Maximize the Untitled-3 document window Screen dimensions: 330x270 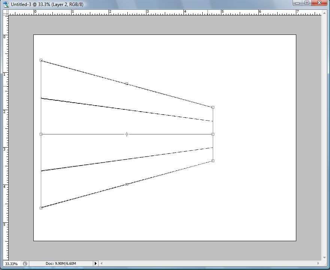click(307, 3)
